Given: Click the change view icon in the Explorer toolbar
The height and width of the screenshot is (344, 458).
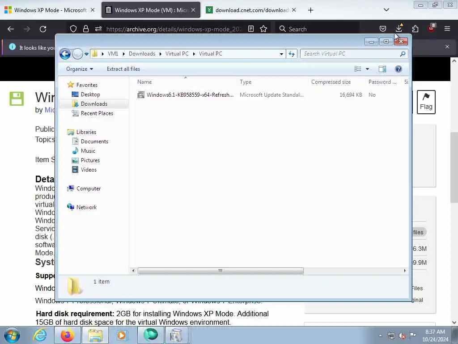Looking at the screenshot, I should 358,69.
